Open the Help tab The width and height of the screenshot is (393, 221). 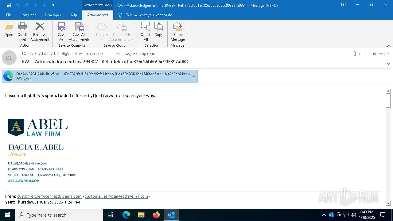point(73,15)
